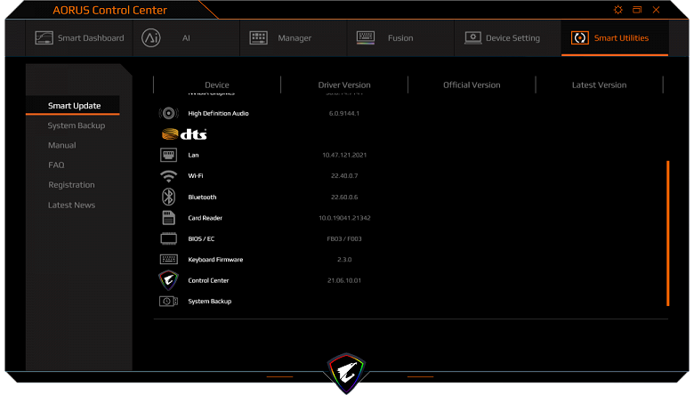The width and height of the screenshot is (694, 395).
Task: Click the Control Center AORUS shield icon
Action: pos(169,280)
